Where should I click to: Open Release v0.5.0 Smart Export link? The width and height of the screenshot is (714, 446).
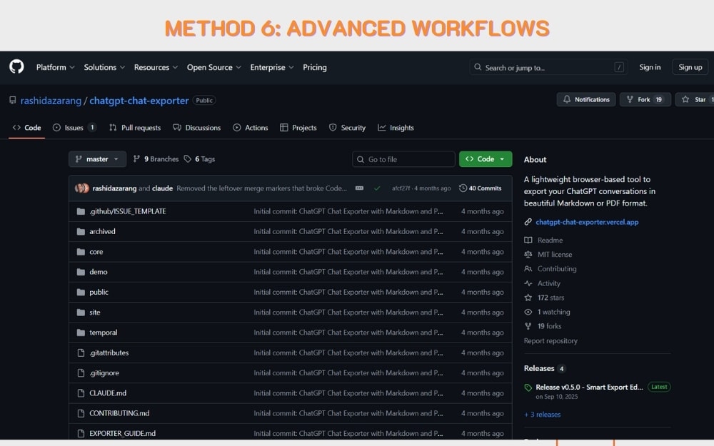[589, 387]
